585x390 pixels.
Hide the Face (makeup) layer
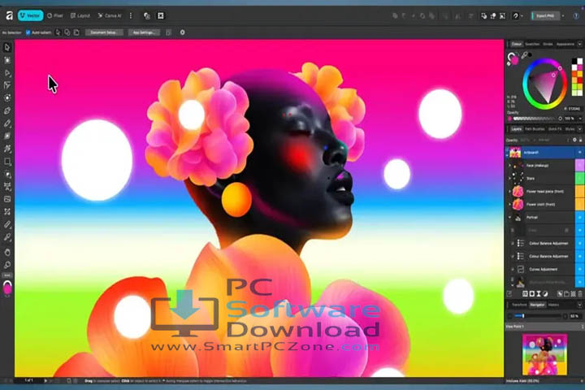(x=580, y=165)
